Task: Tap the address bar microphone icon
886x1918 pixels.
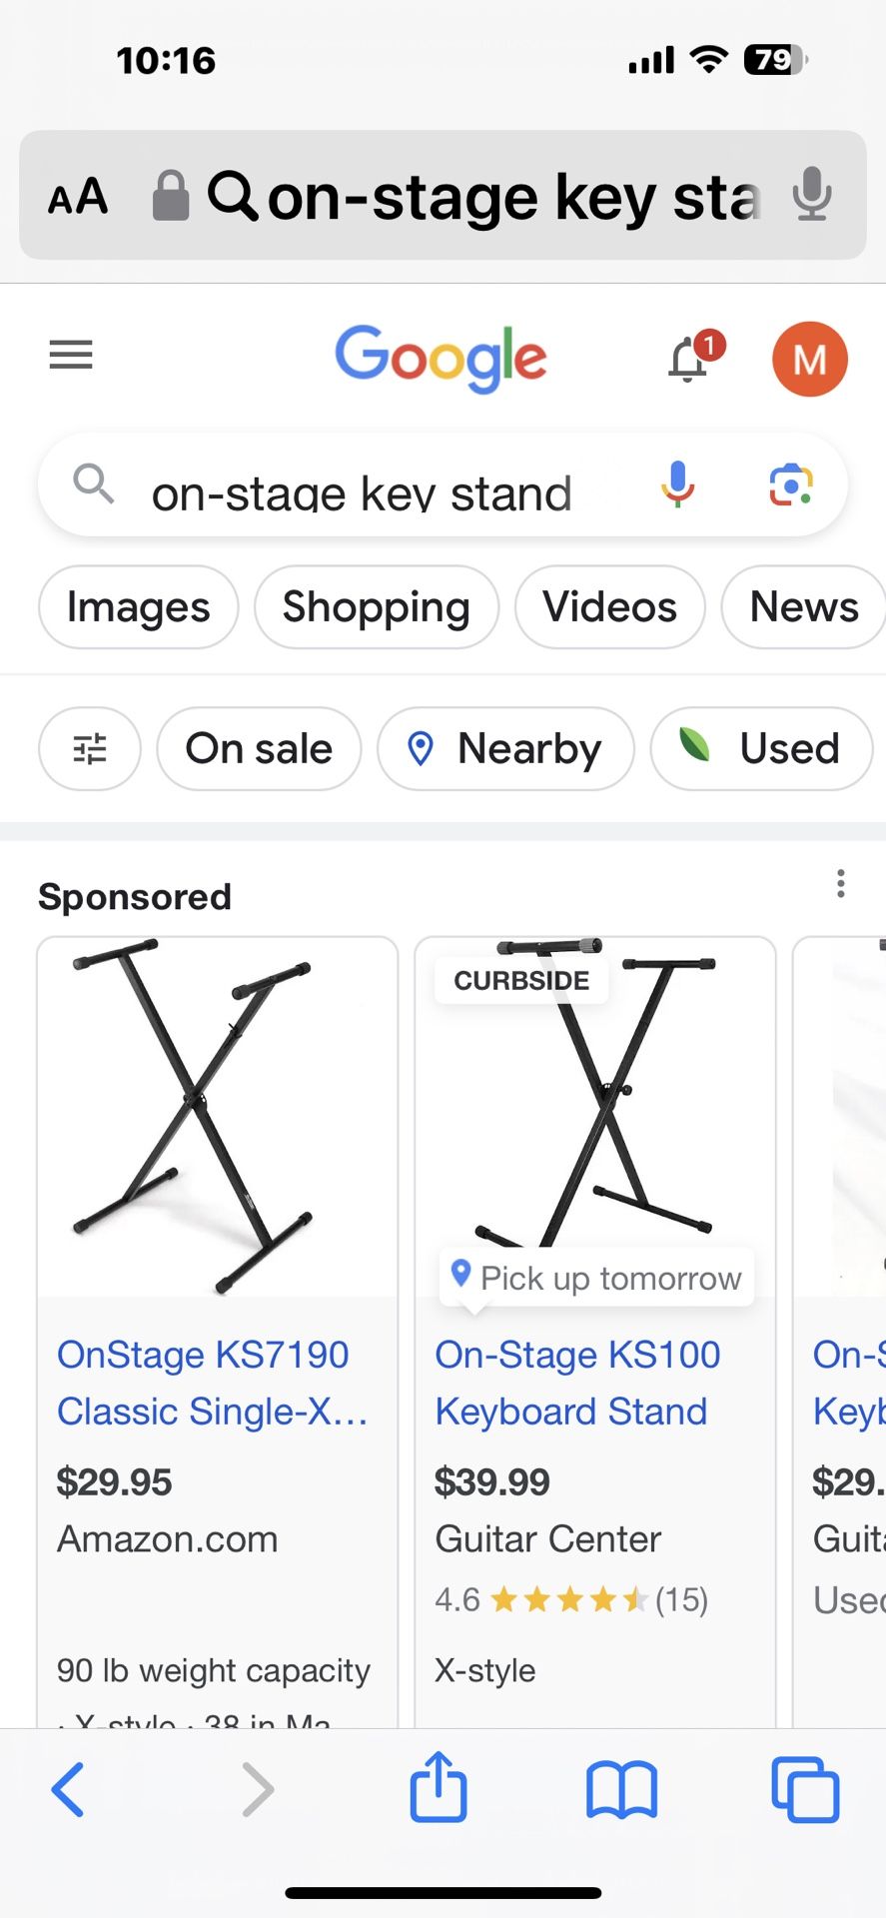Action: coord(811,194)
